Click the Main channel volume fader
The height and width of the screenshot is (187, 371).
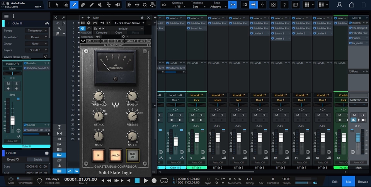(x=358, y=138)
